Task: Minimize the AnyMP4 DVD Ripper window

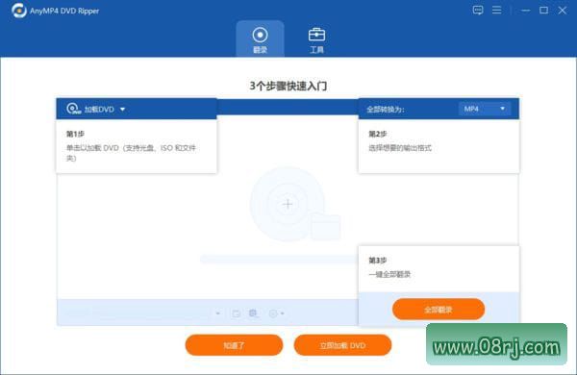Action: [525, 11]
